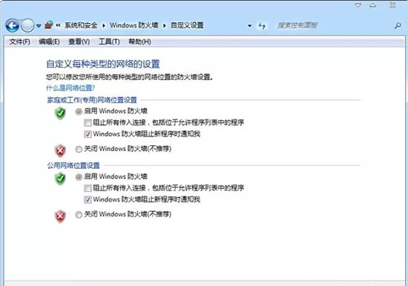Screen dimensions: 408x286
Task: Open the 编辑(E) menu
Action: point(49,41)
